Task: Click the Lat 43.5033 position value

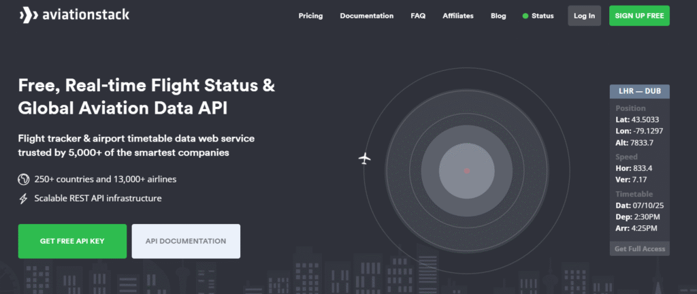Action: [638, 119]
